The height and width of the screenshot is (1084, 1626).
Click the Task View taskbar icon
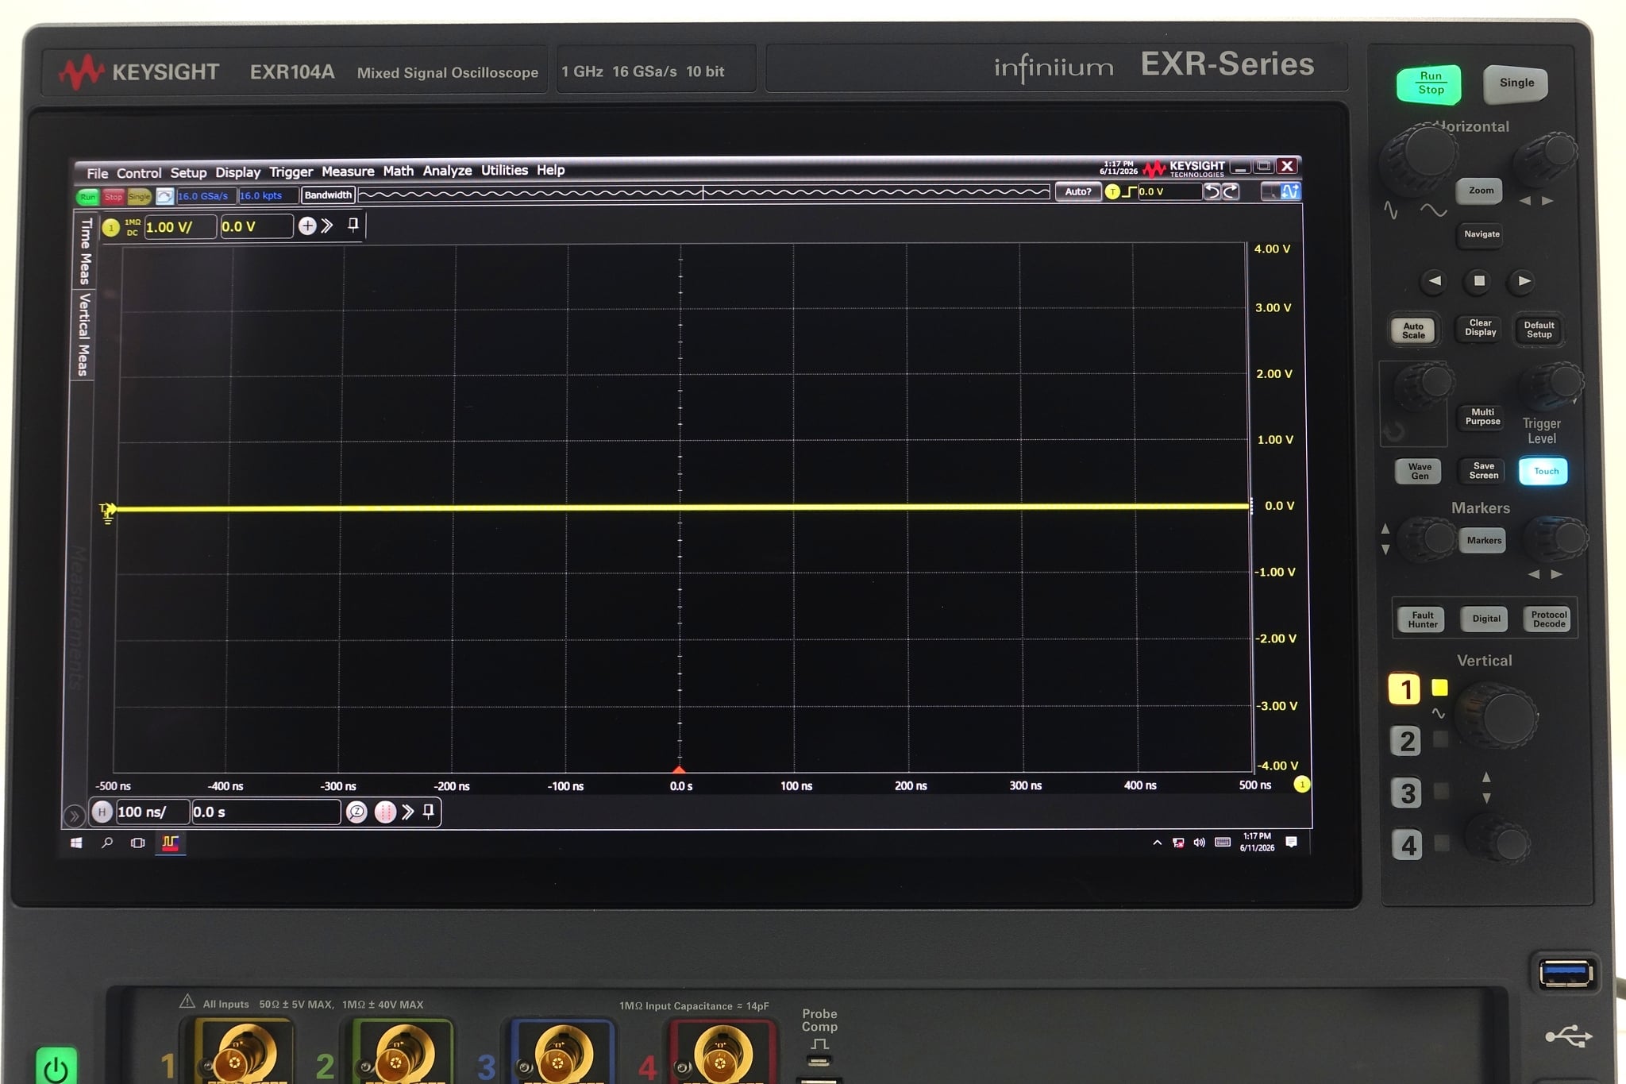[x=137, y=843]
